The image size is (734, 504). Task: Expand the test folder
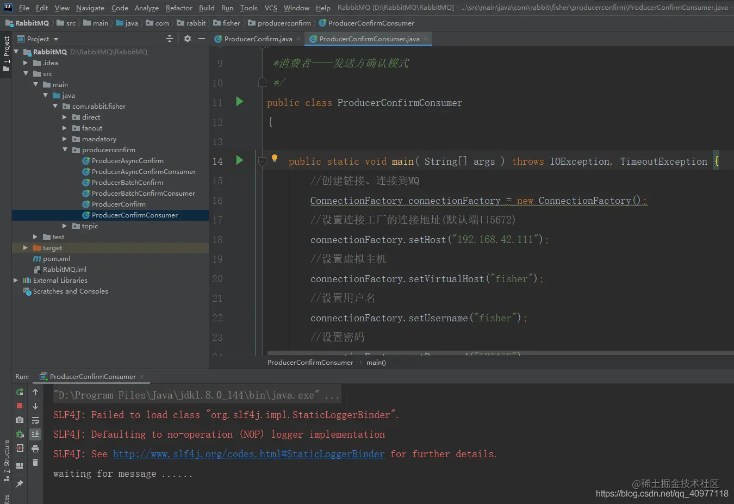point(35,237)
